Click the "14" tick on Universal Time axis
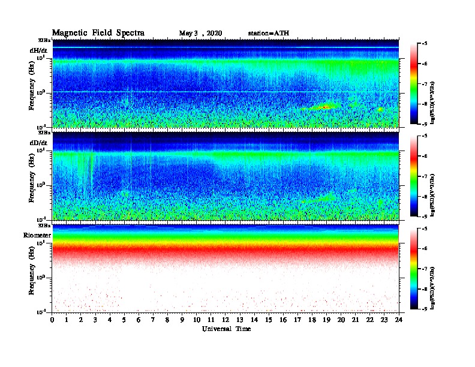Screen dimensions: 475x367 point(254,320)
